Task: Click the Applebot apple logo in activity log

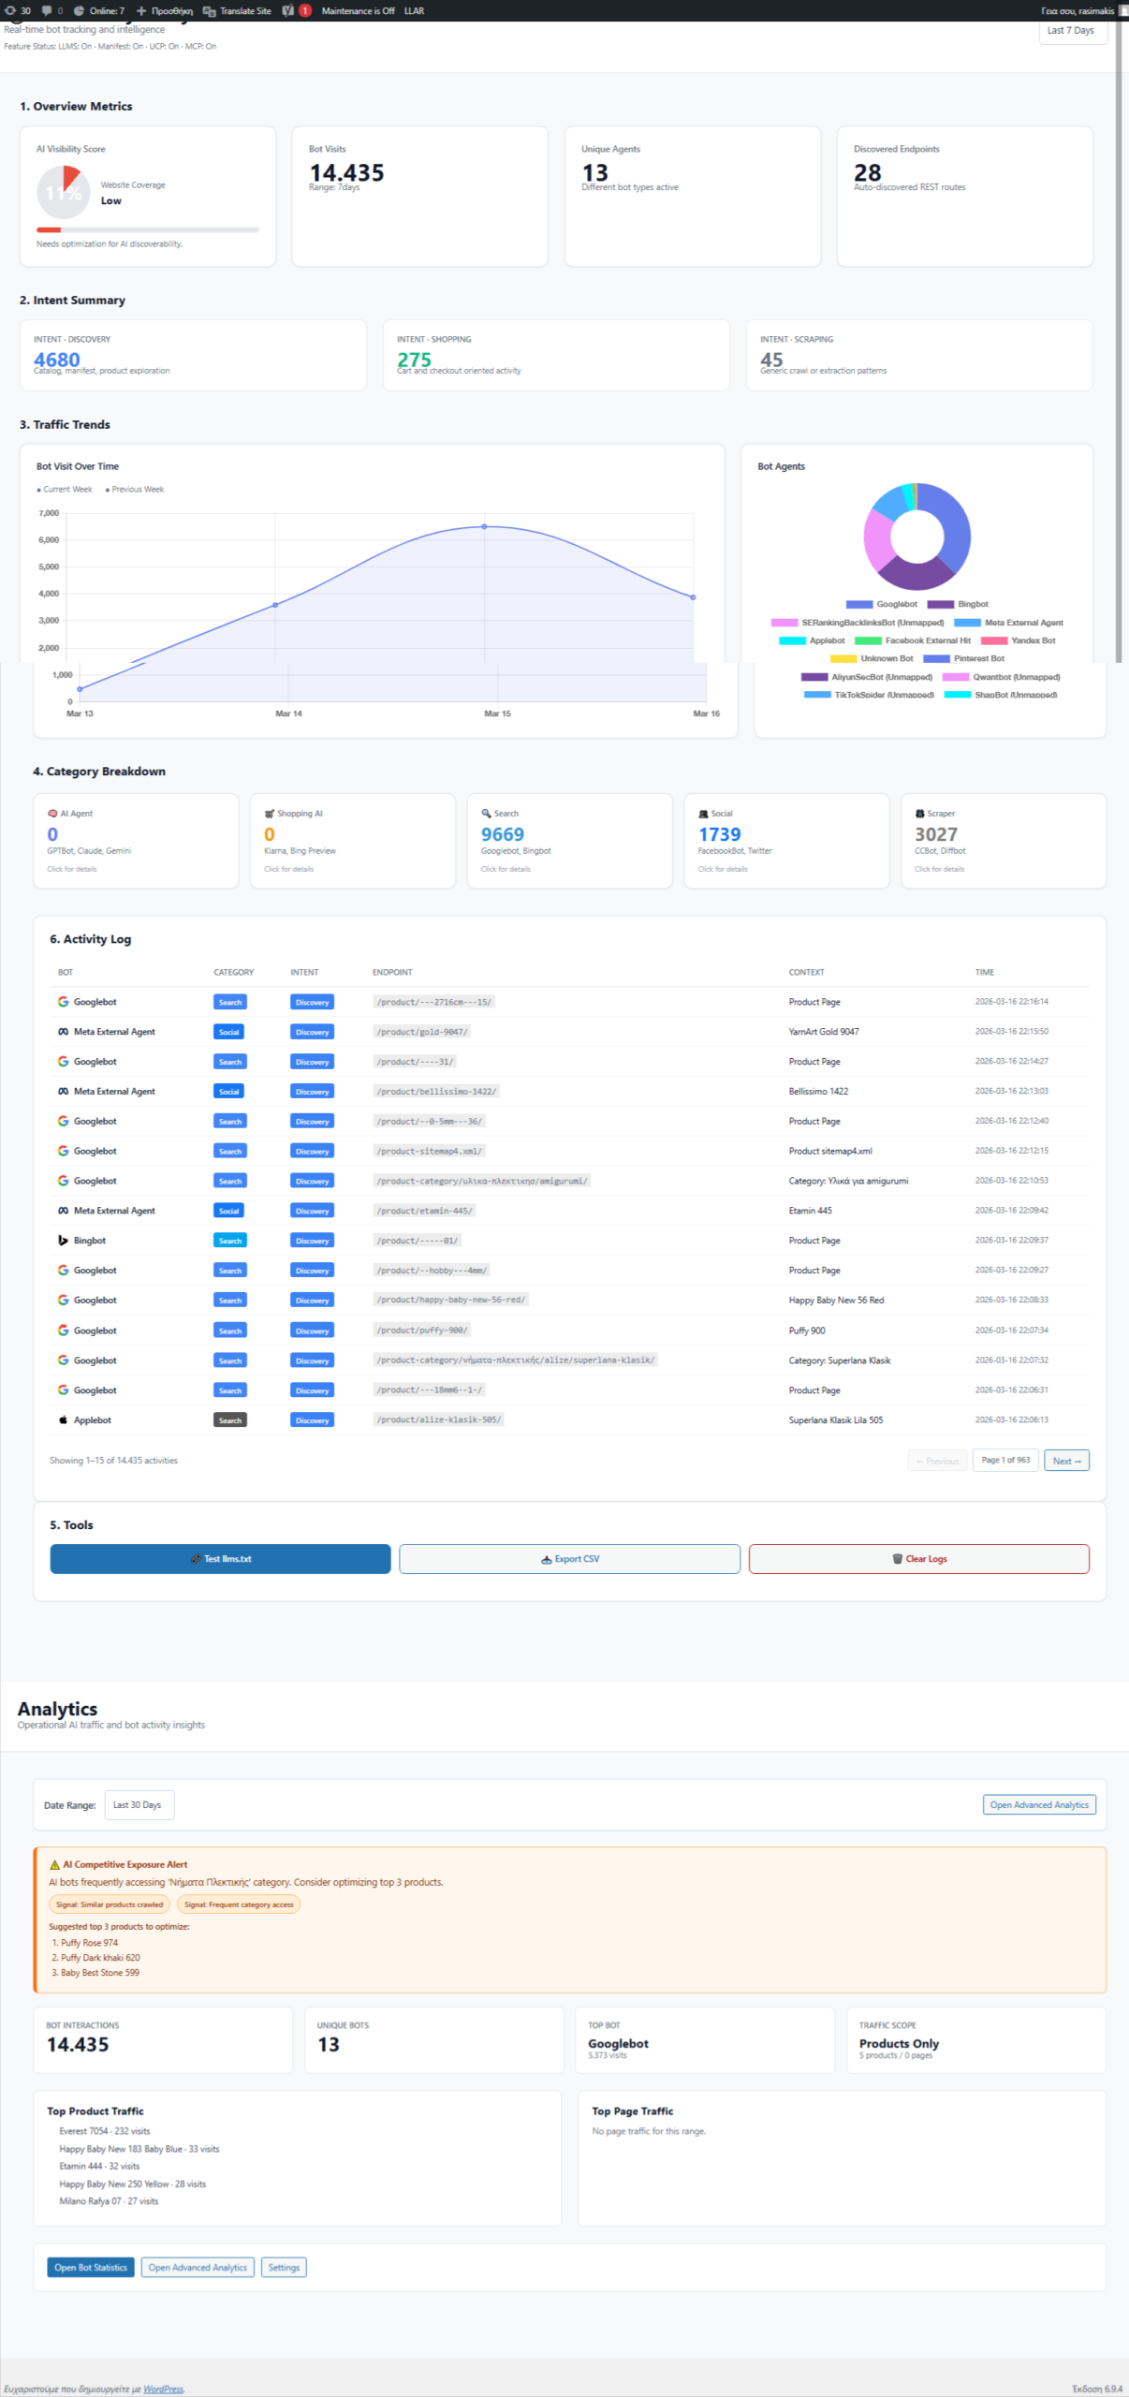Action: click(63, 1420)
